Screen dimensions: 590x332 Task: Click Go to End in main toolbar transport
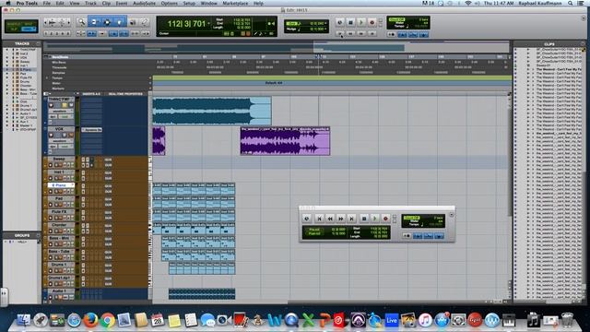coord(372,33)
